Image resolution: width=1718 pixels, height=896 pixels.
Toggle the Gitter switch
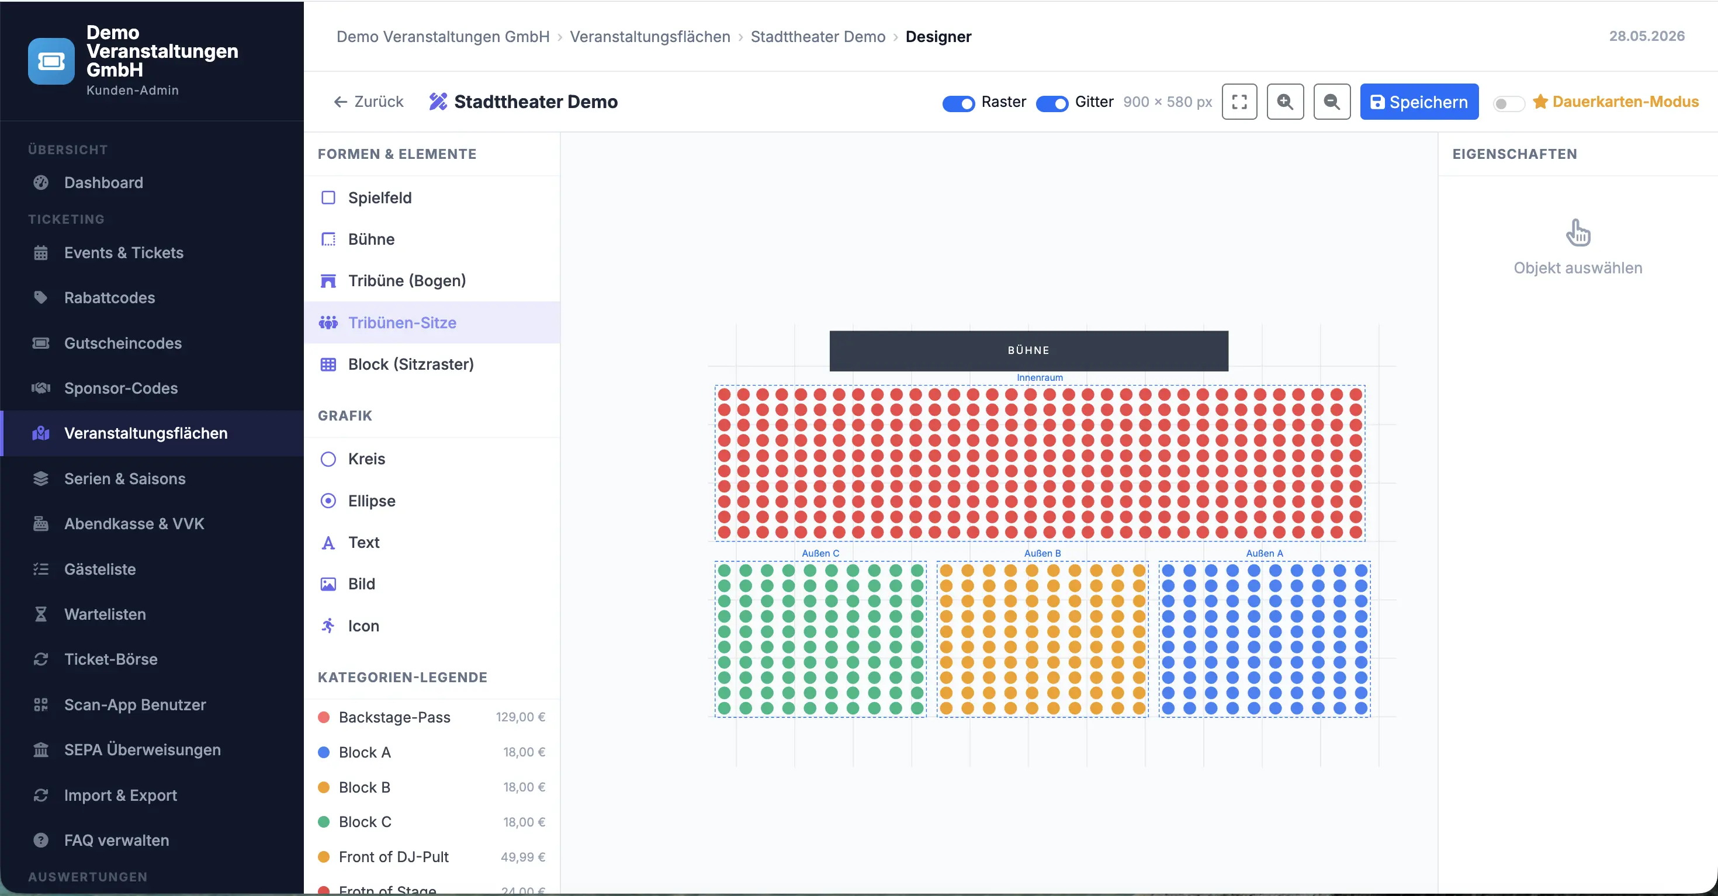click(x=1052, y=103)
